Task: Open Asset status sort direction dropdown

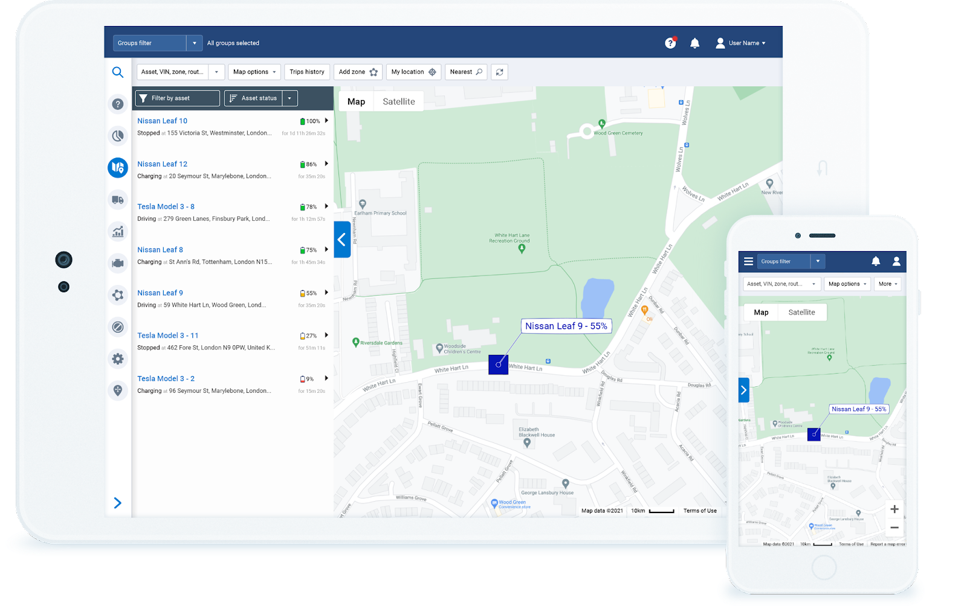Action: click(x=289, y=98)
